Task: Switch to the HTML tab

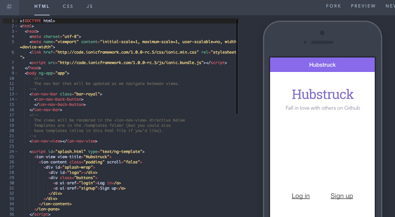Action: [x=42, y=6]
